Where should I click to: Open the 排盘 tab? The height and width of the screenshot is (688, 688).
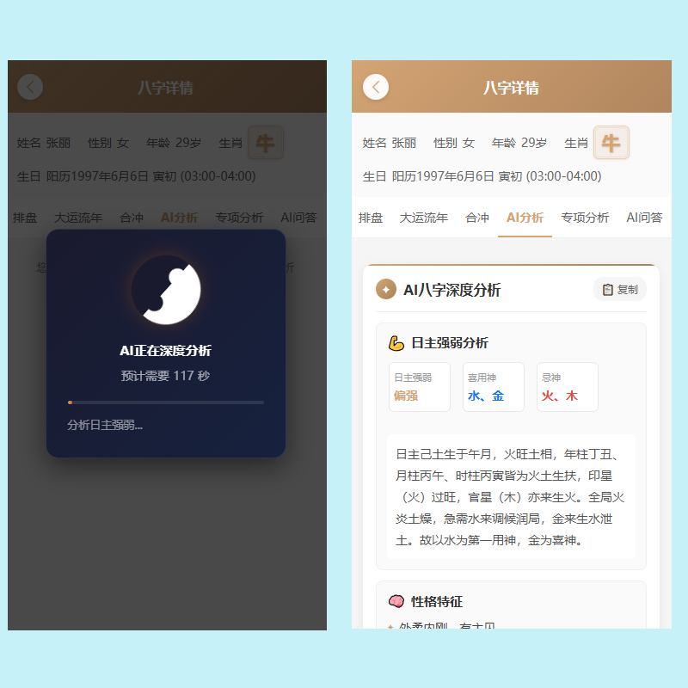[x=371, y=218]
